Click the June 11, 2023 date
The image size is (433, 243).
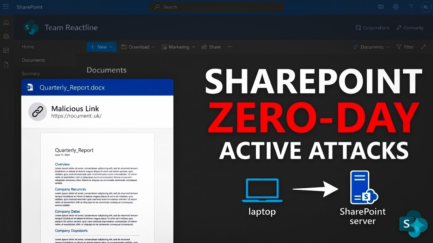(x=62, y=155)
